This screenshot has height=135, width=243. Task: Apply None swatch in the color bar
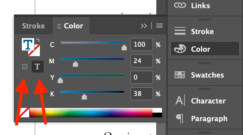click(24, 112)
